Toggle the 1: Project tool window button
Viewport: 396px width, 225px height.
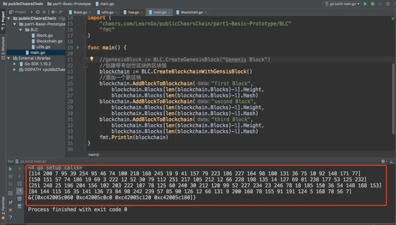click(3, 21)
